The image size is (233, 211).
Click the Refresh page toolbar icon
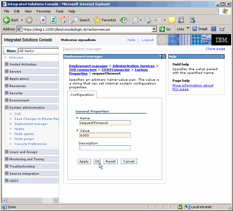point(53,20)
